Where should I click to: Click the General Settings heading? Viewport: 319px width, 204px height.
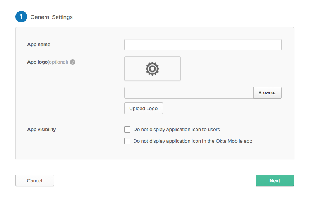coord(51,17)
